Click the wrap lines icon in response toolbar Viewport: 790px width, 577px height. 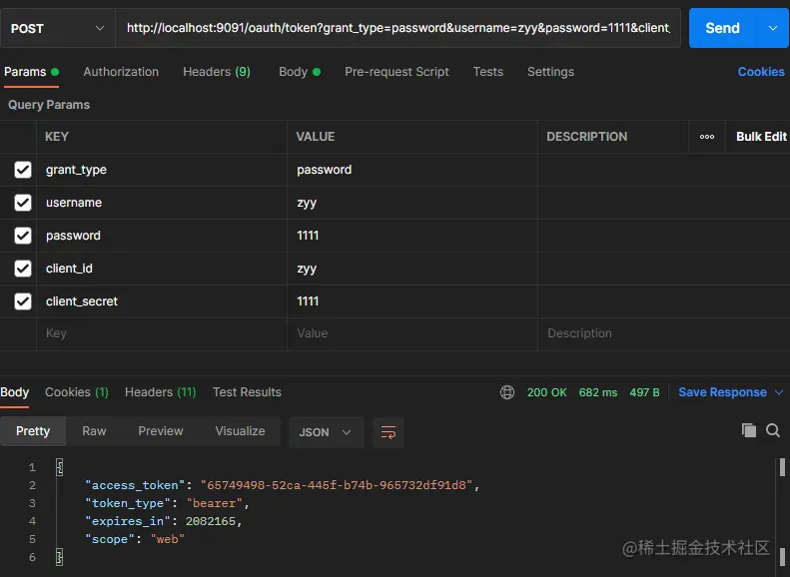388,432
